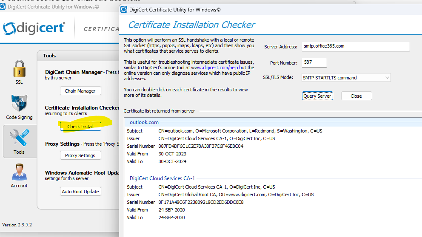Screen dimensions: 422x237
Task: Click the DigiCert icon in background window title bar
Action: point(3,6)
